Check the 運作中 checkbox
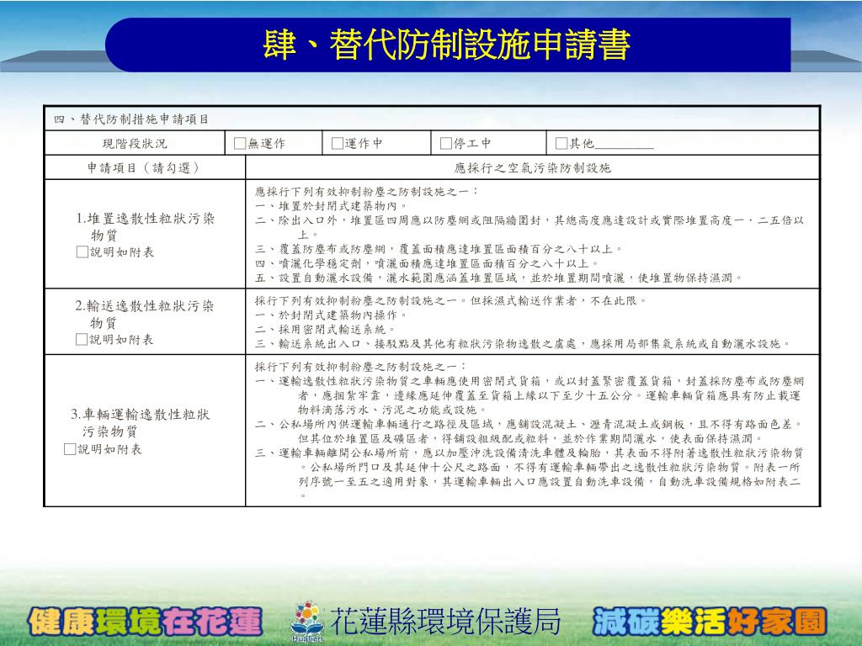The width and height of the screenshot is (862, 646). click(x=338, y=143)
